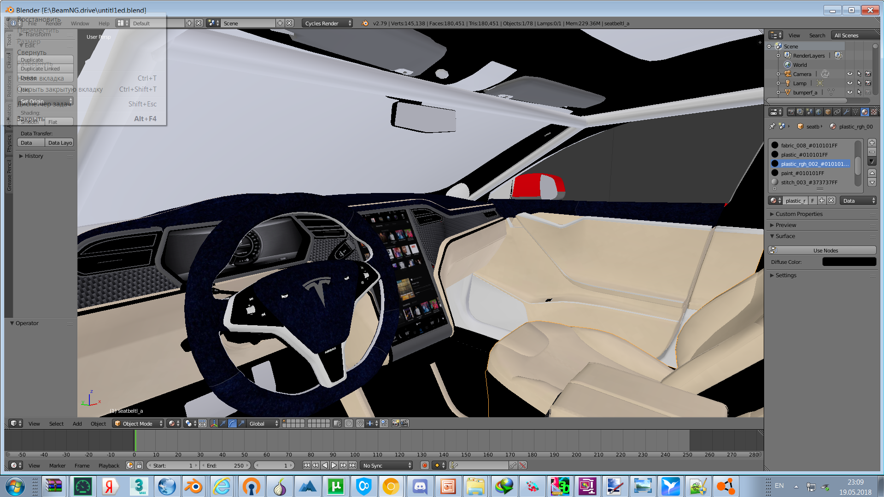Toggle selectability of Camera in outliner
This screenshot has width=884, height=497.
(859, 74)
